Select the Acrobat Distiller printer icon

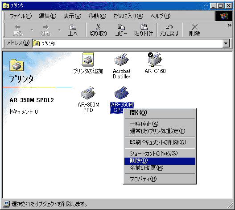click(x=122, y=60)
